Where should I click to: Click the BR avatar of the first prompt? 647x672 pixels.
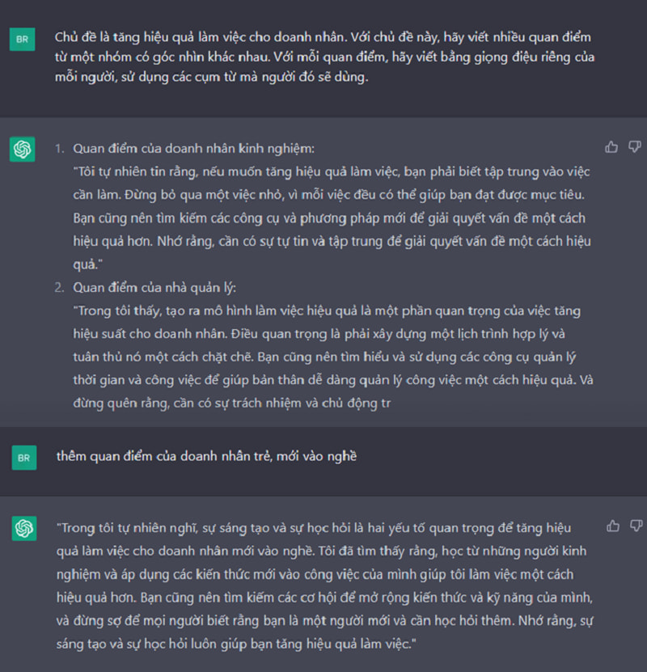(23, 39)
